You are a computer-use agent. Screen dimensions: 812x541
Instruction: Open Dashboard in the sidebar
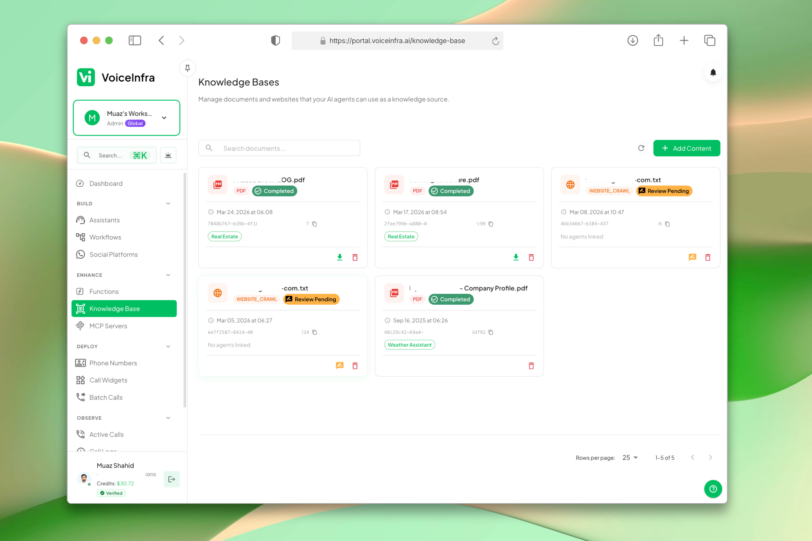tap(124, 183)
